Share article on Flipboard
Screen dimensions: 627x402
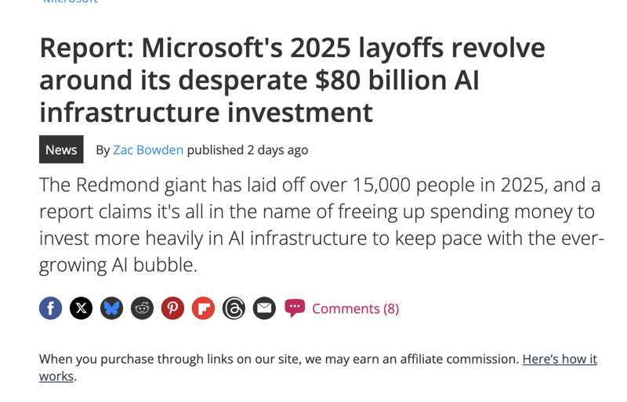[x=203, y=308]
